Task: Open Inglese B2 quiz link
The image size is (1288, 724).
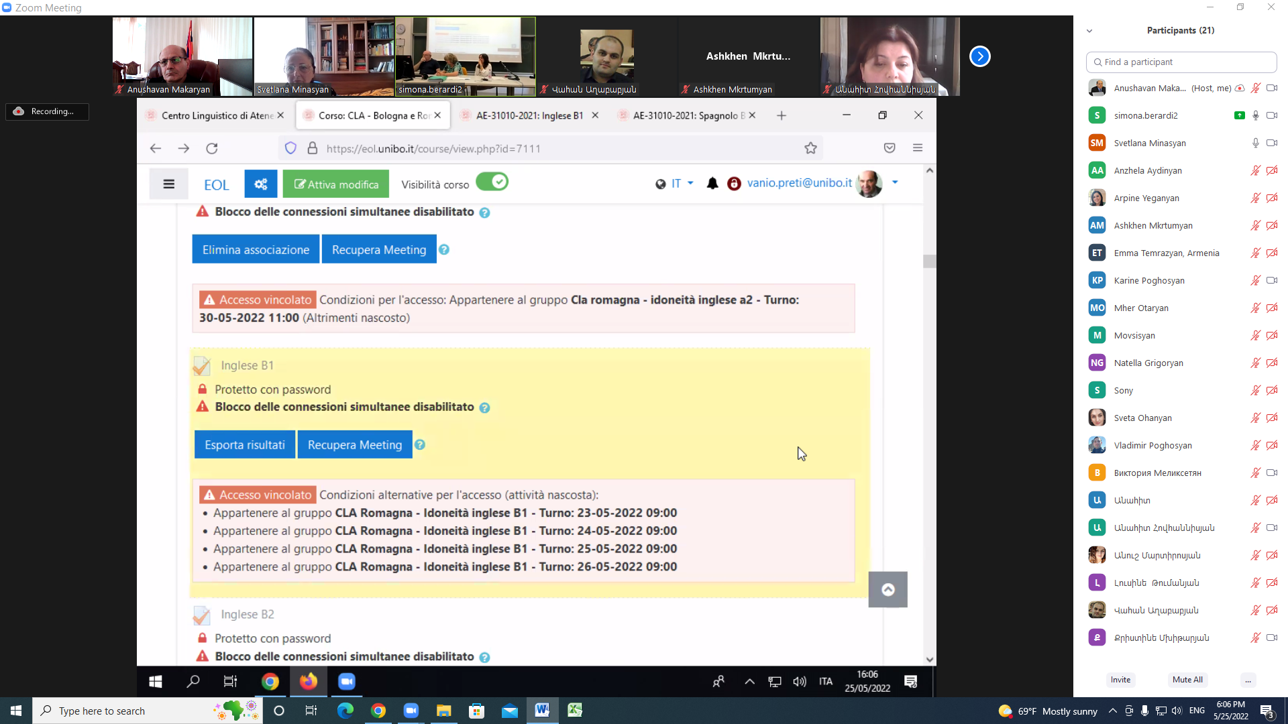Action: click(248, 614)
